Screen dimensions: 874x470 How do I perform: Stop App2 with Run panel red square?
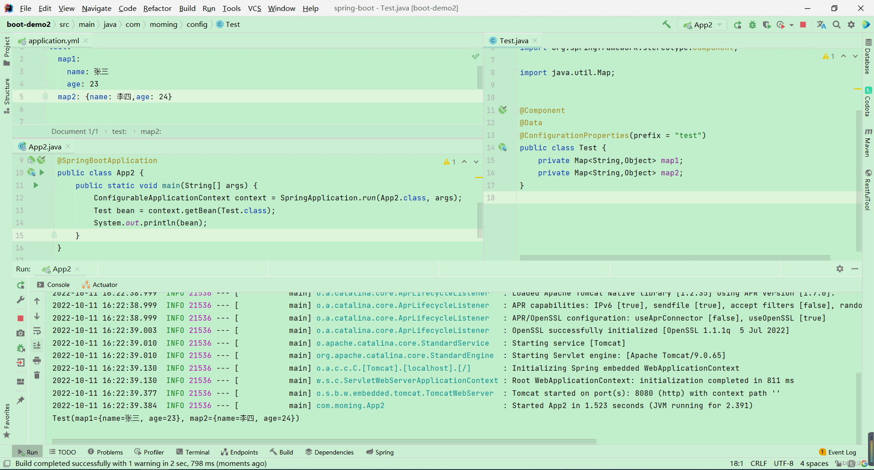click(20, 318)
